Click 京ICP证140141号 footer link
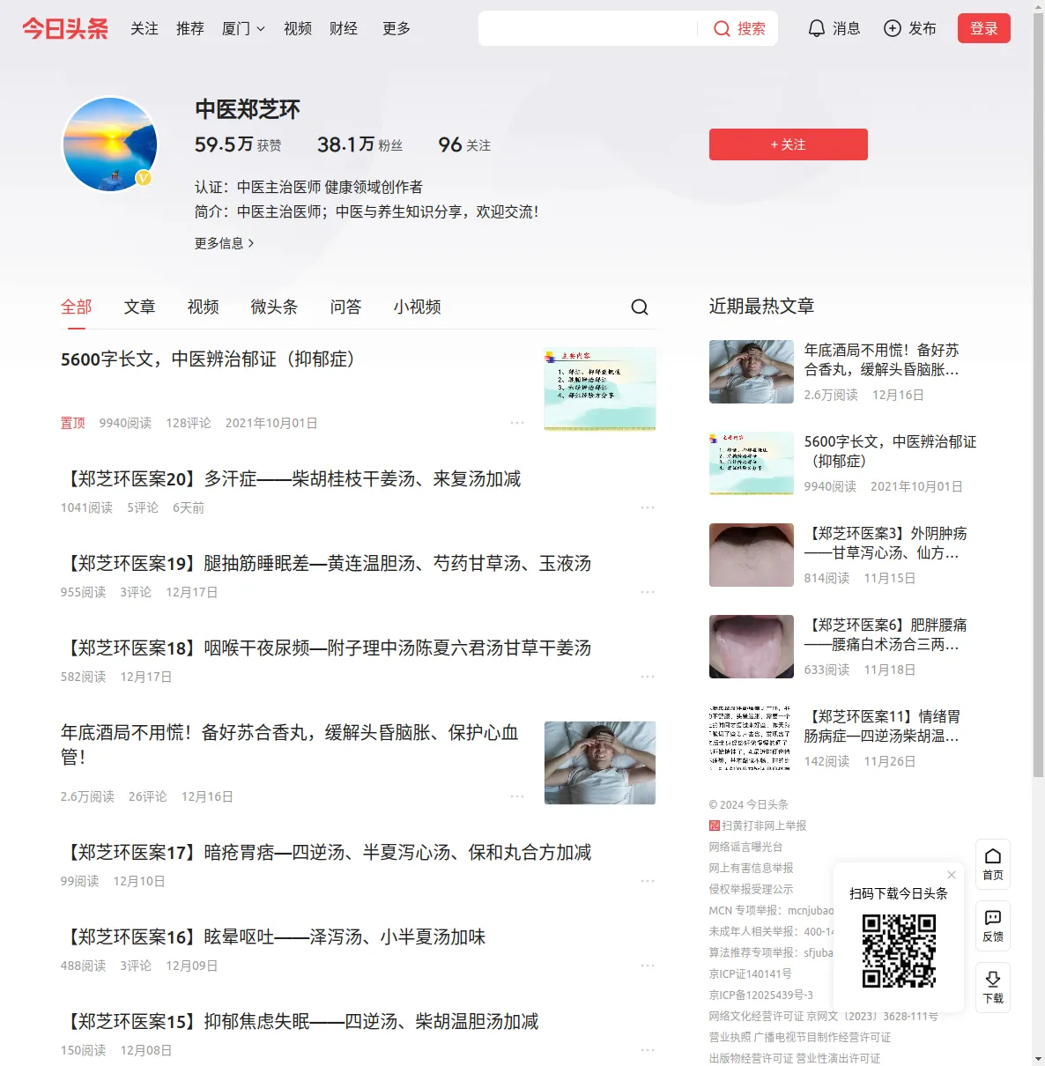This screenshot has width=1045, height=1066. point(750,973)
